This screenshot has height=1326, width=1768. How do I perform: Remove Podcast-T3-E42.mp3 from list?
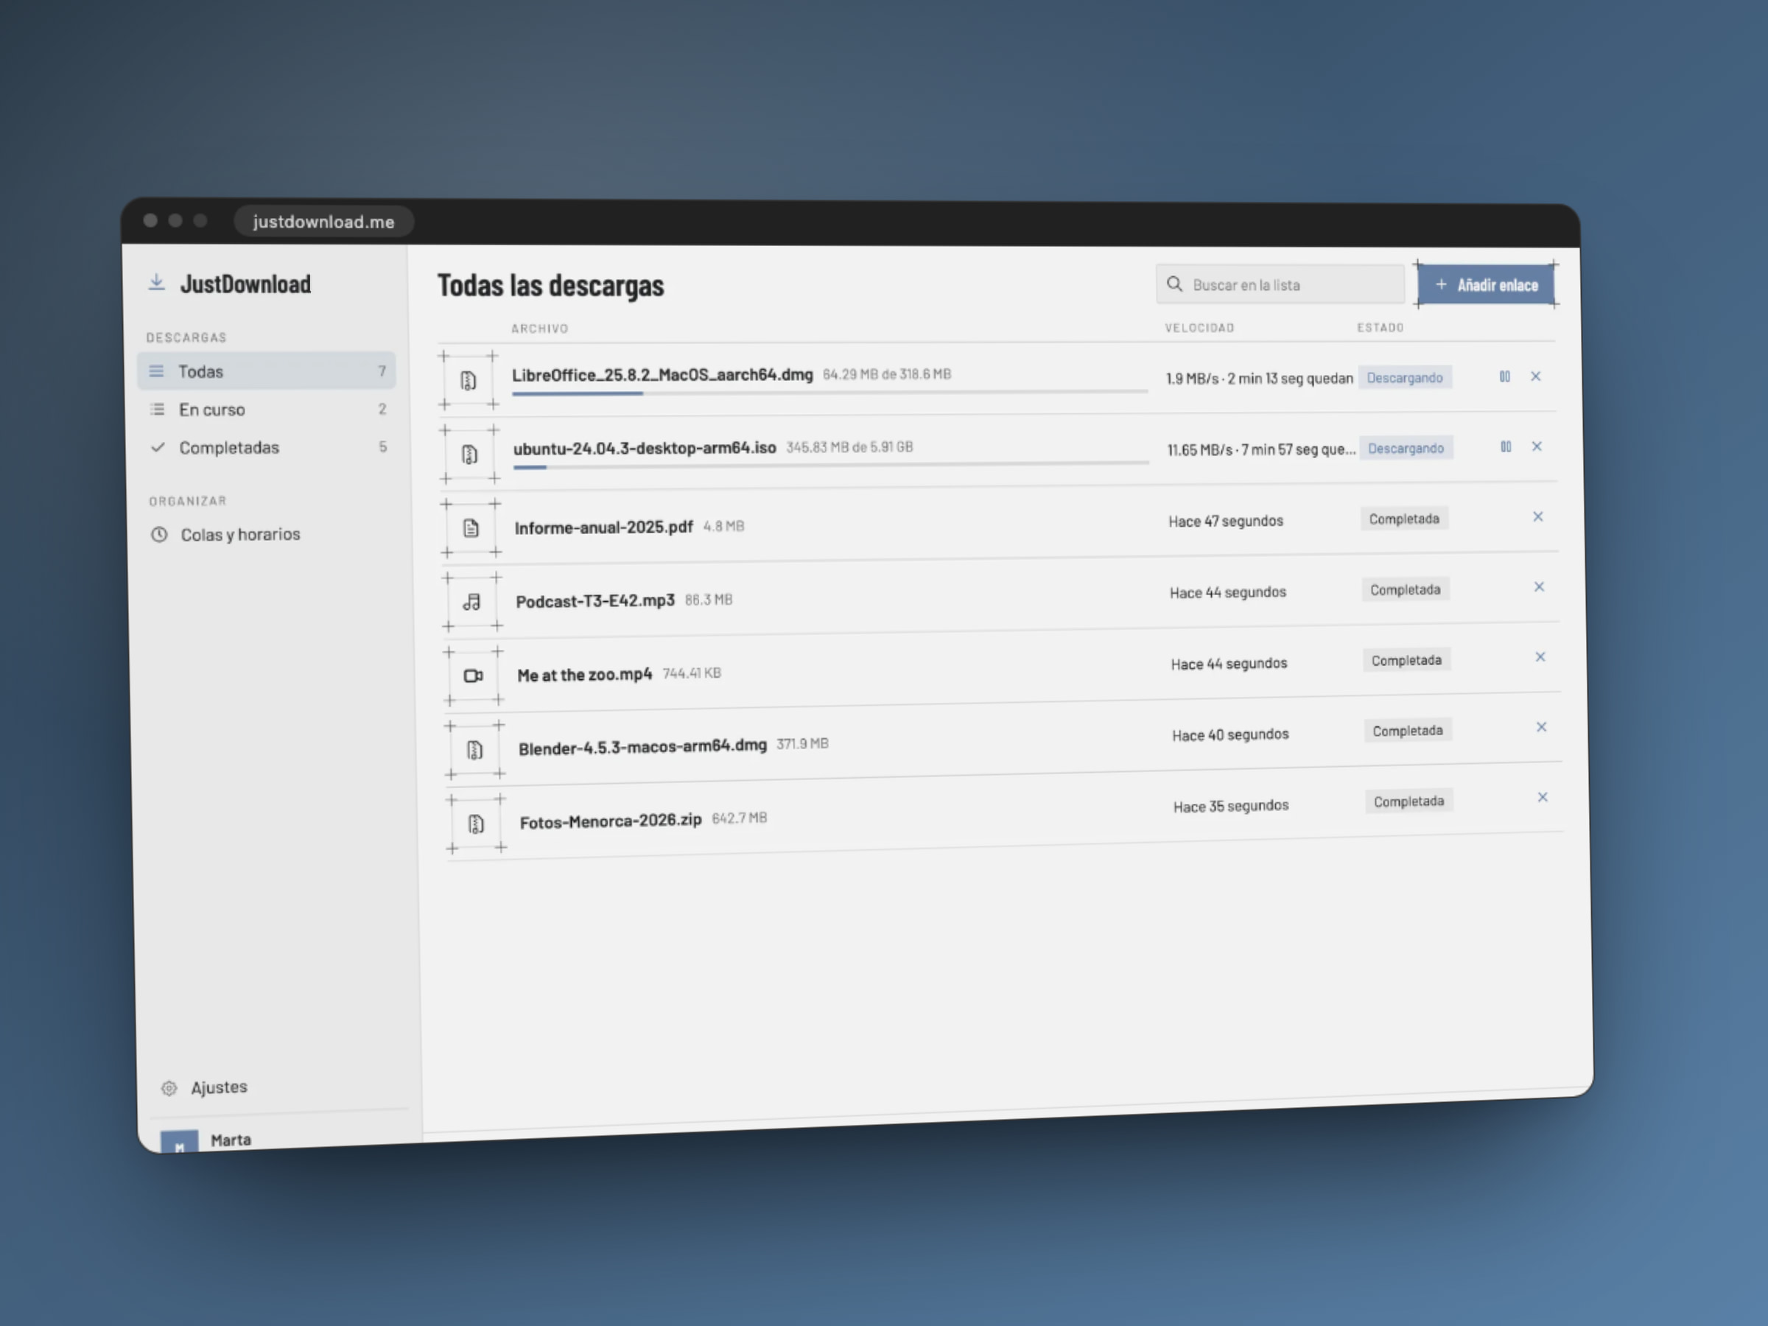pyautogui.click(x=1539, y=587)
